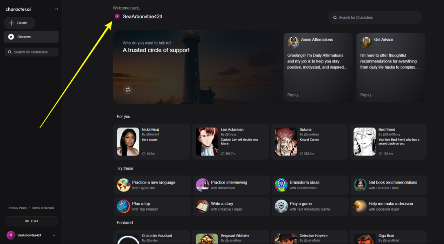
Task: Click Annie Affirmations avatar
Action: [294, 43]
